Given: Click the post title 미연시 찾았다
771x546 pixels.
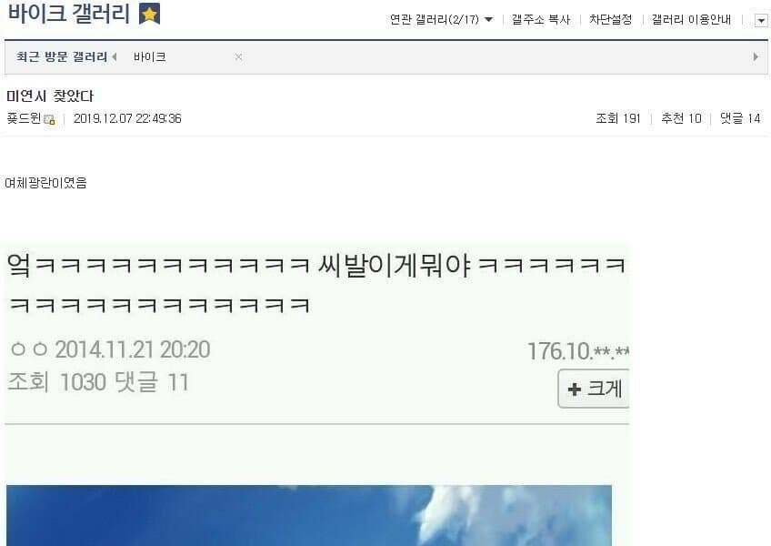Looking at the screenshot, I should point(50,96).
